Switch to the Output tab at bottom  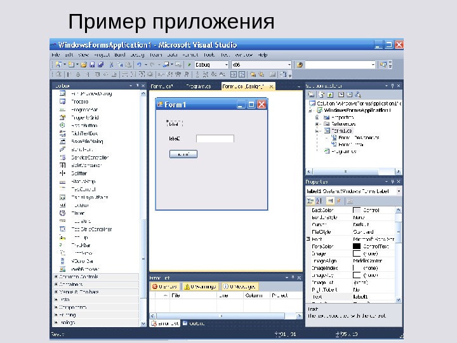[194, 323]
